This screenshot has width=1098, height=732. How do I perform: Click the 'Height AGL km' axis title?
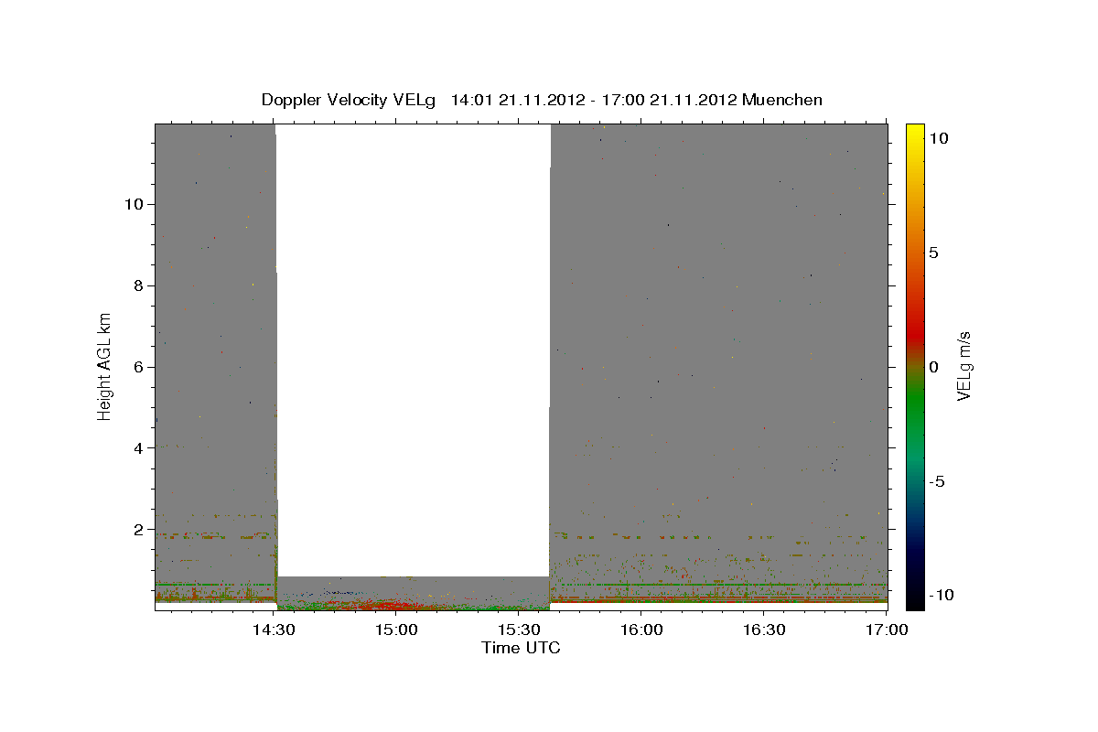click(x=105, y=365)
